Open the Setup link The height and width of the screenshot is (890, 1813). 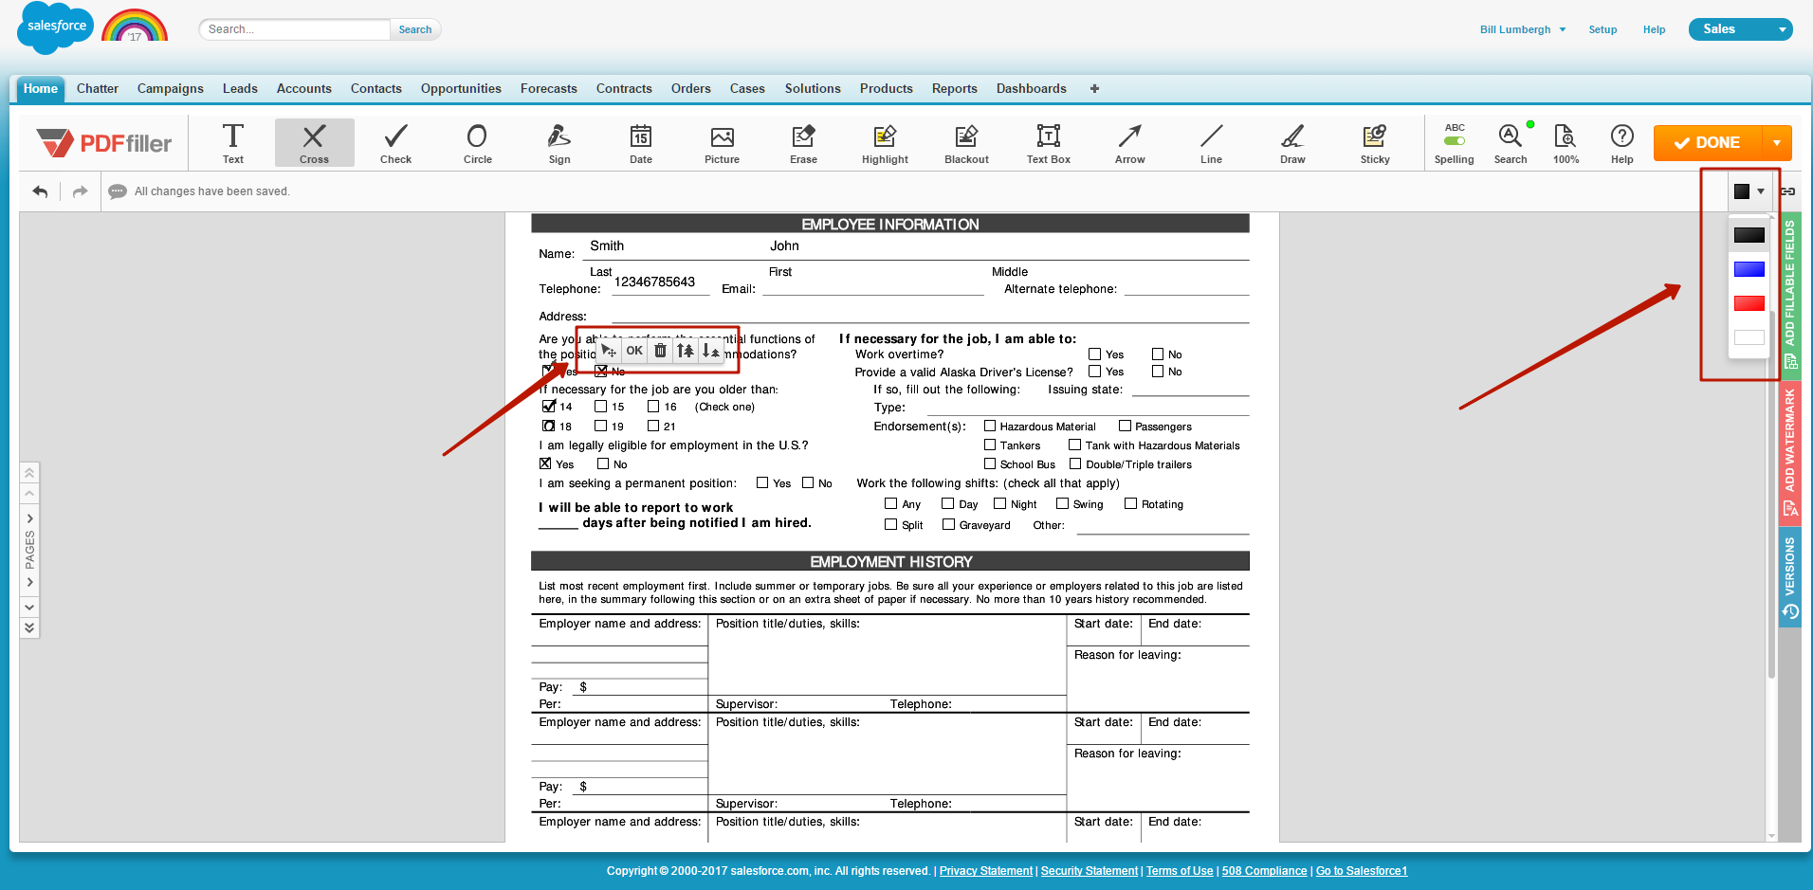(1602, 29)
